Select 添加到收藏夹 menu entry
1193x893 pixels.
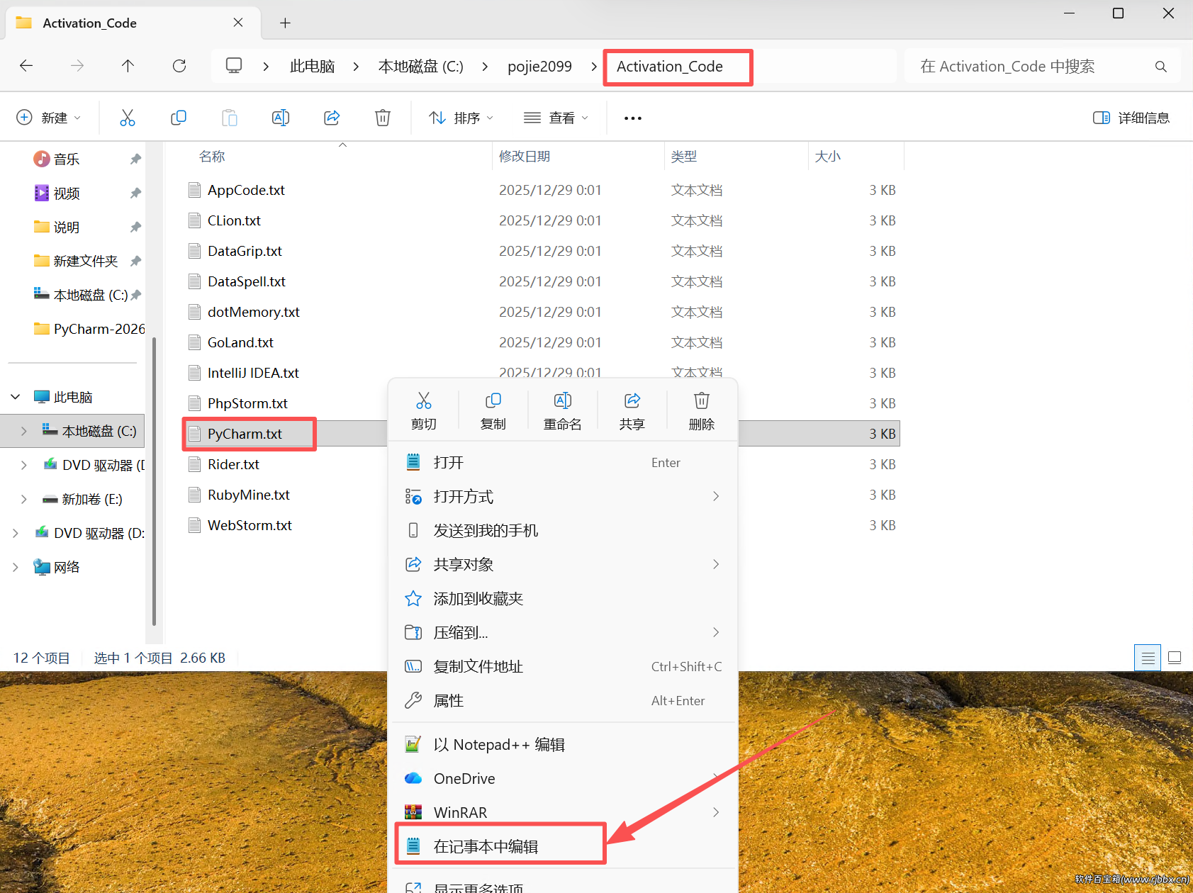coord(563,598)
